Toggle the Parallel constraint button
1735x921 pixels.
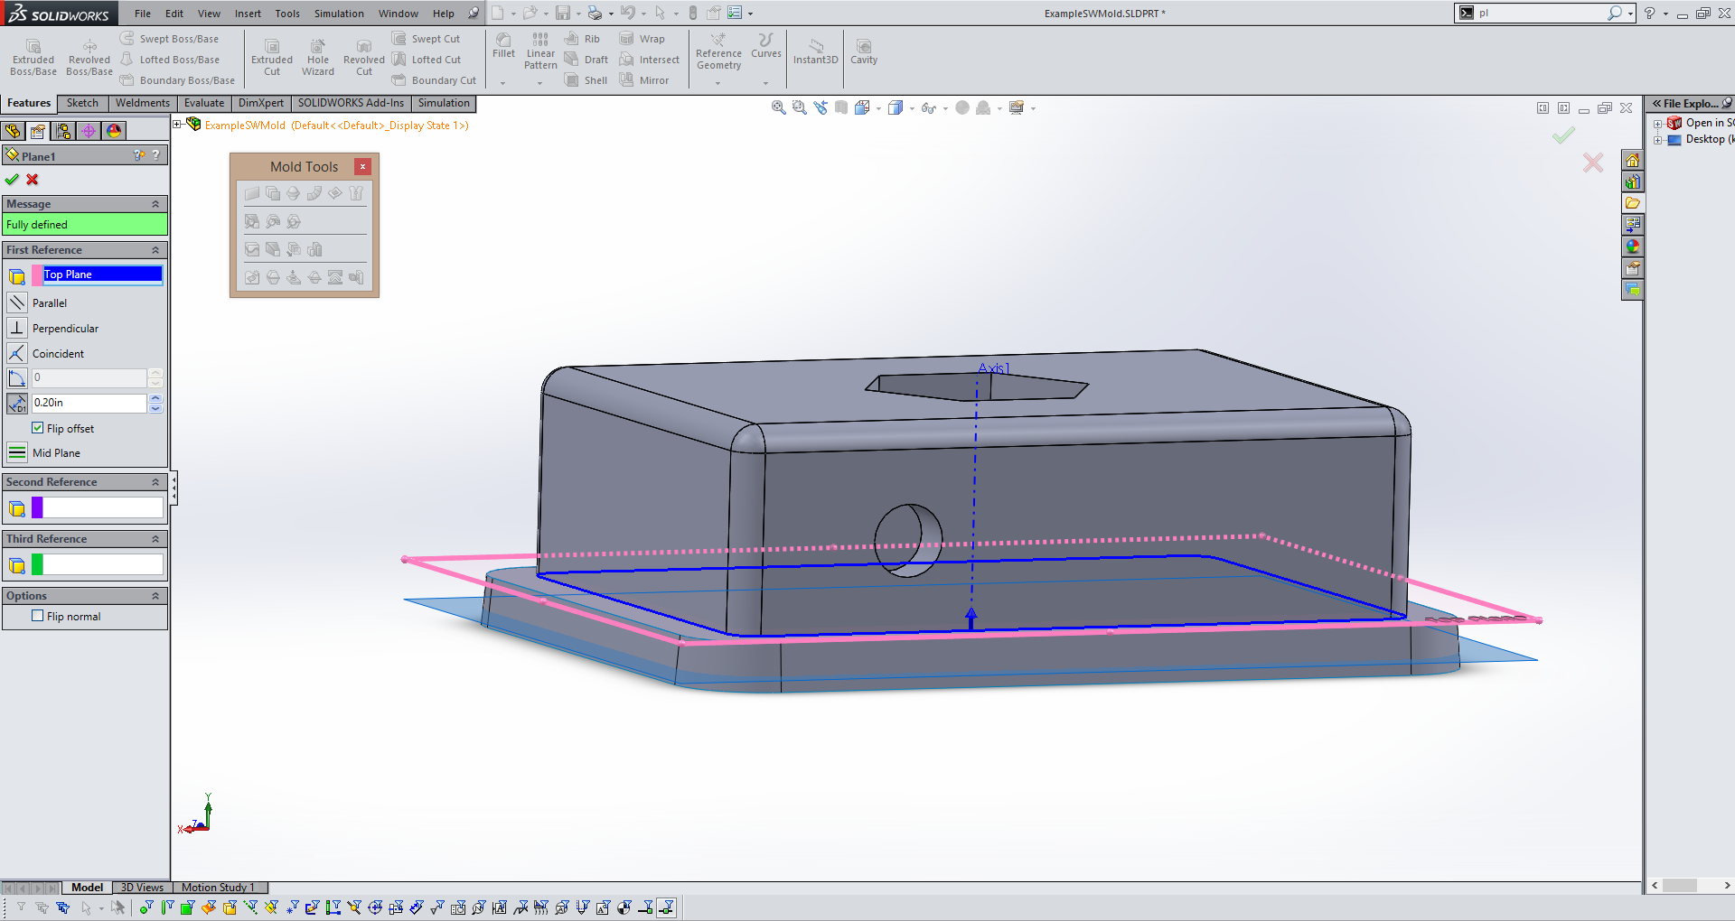[16, 302]
